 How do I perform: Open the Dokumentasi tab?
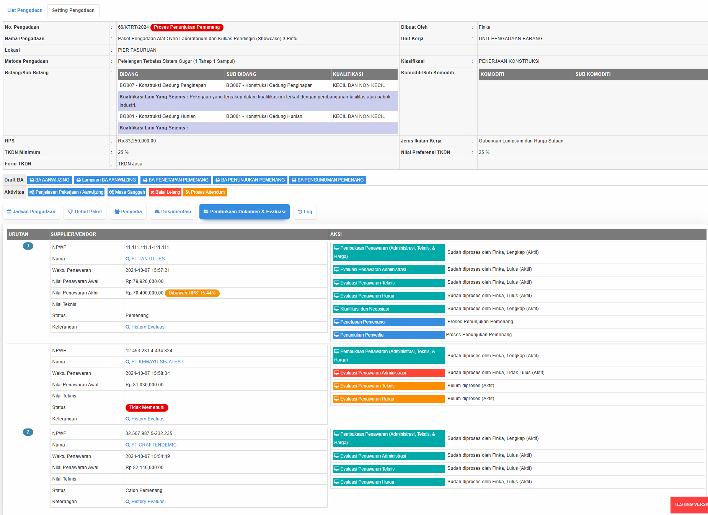point(173,212)
